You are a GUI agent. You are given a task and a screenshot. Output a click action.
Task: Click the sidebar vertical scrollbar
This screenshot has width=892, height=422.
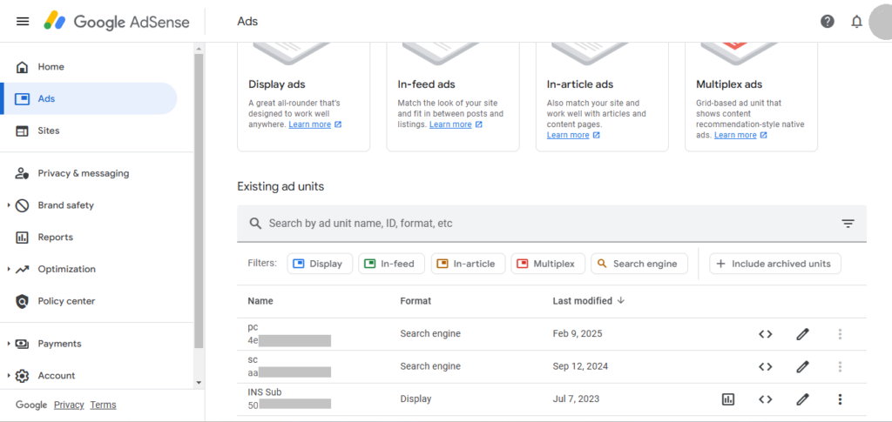(199, 201)
